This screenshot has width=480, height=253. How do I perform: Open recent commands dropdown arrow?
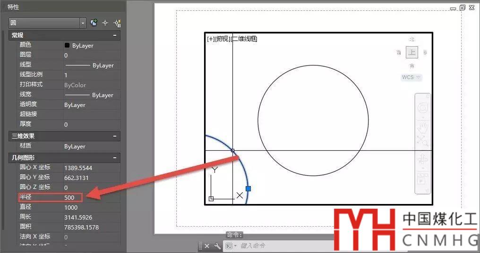pyautogui.click(x=235, y=246)
